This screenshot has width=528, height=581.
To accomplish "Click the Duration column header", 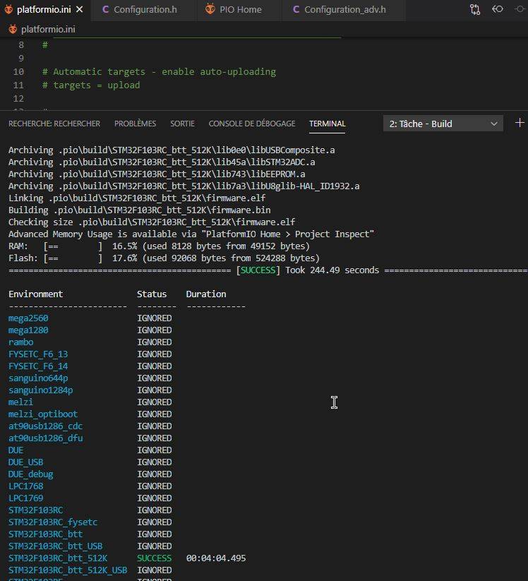I will tap(206, 294).
